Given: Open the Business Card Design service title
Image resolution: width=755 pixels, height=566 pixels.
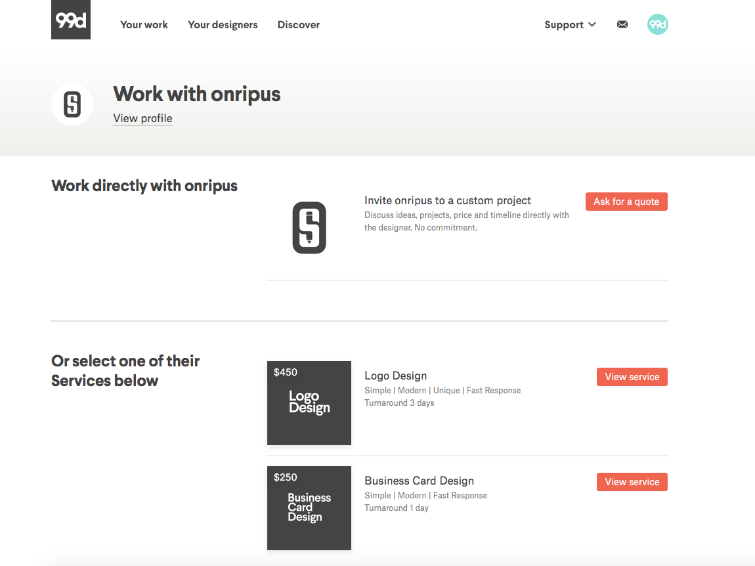Looking at the screenshot, I should (419, 481).
